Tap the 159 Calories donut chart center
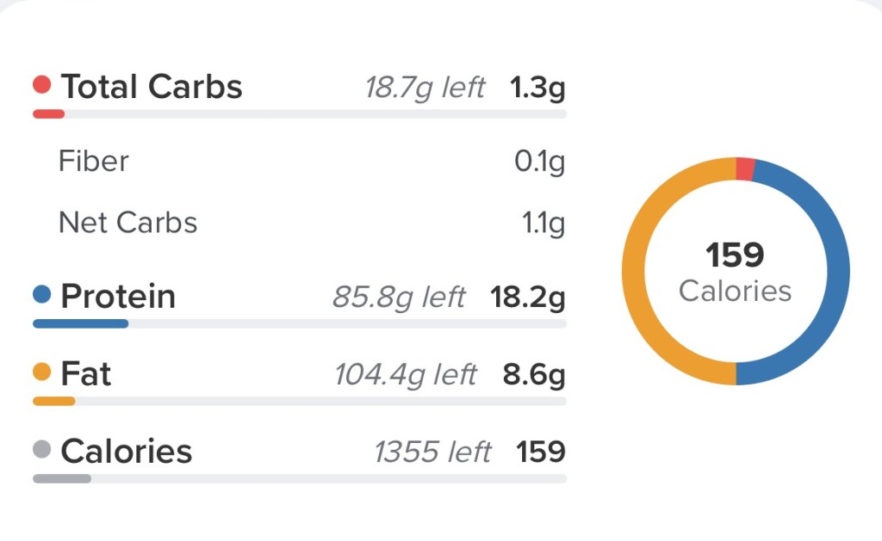This screenshot has height=541, width=882. 736,271
